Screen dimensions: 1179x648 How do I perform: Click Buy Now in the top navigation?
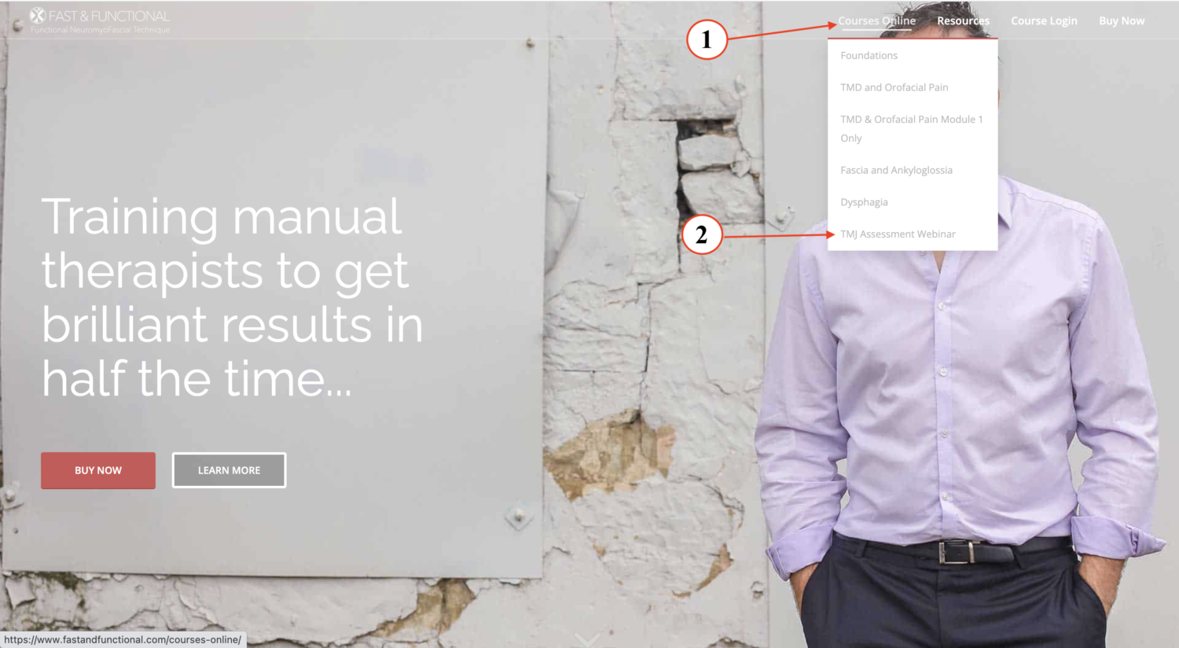click(x=1122, y=20)
